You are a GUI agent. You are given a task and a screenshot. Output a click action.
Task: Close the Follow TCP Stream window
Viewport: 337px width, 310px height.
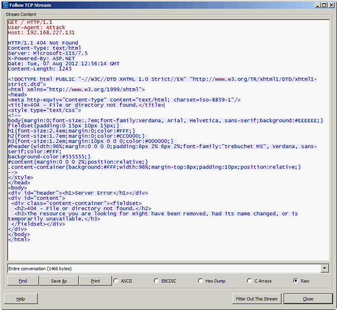pyautogui.click(x=308, y=298)
